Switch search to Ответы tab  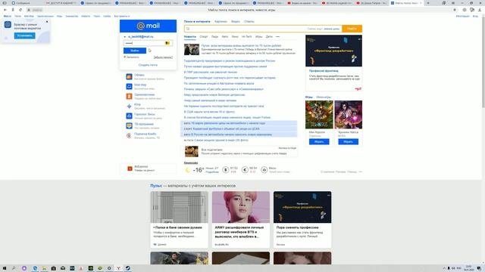point(249,22)
